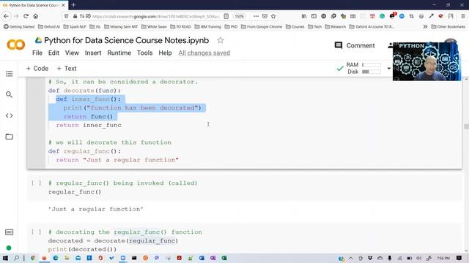Toggle reader view icon in address bar
The width and height of the screenshot is (469, 263).
coord(226,16)
